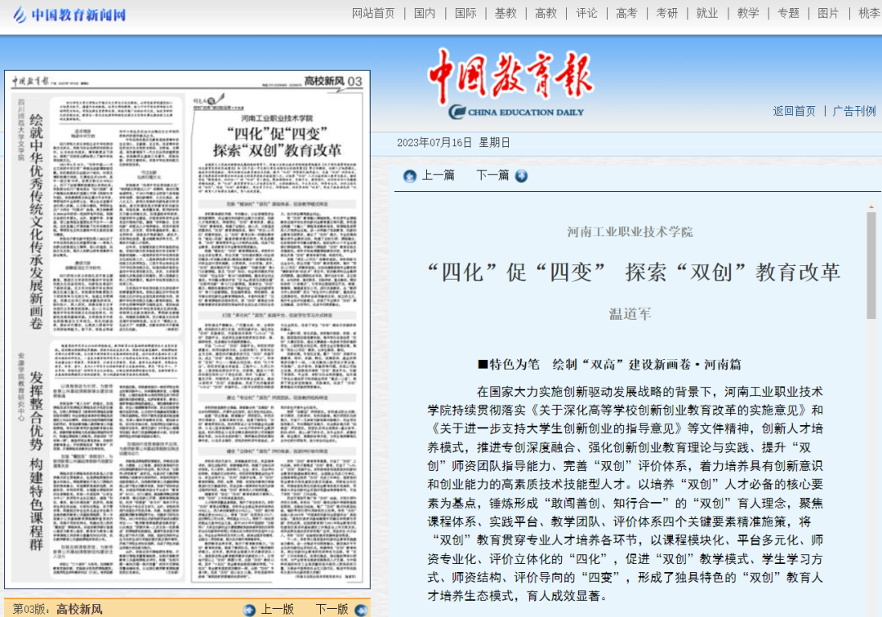Viewport: 882px width, 617px height.
Task: Open the 就业 section
Action: [707, 14]
